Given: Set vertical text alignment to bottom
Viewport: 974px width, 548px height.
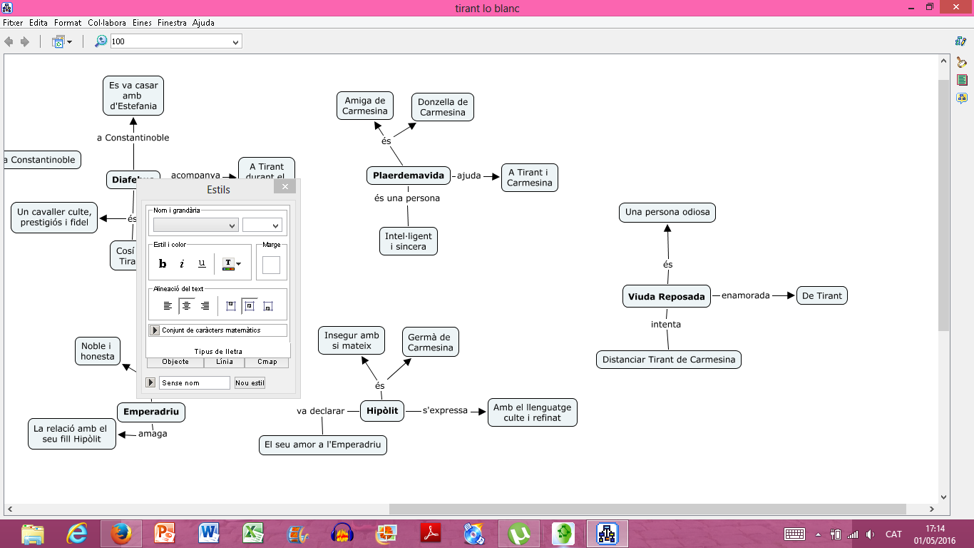Looking at the screenshot, I should (267, 306).
